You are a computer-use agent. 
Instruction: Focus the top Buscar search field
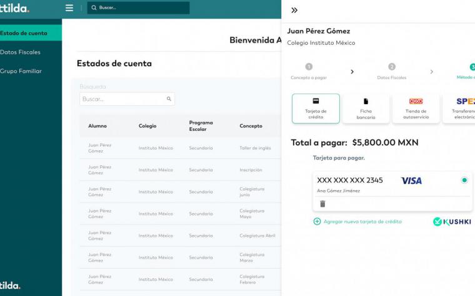pyautogui.click(x=139, y=8)
